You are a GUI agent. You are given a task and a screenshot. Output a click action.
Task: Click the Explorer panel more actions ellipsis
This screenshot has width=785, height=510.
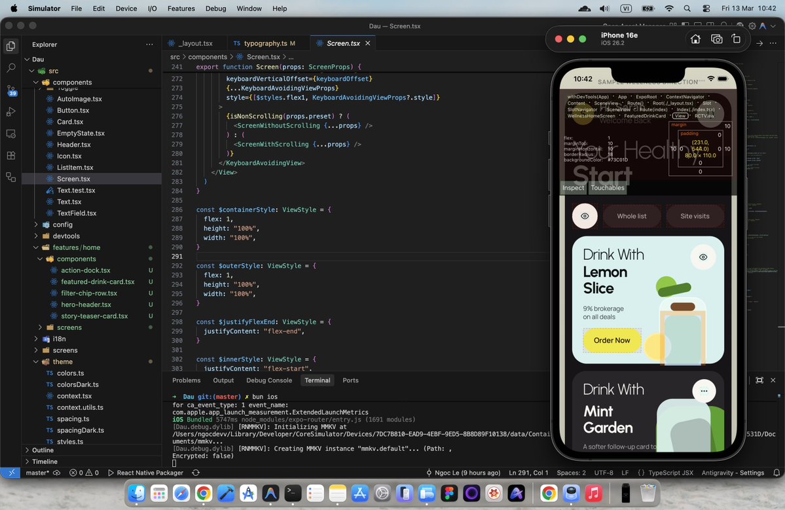click(x=149, y=45)
